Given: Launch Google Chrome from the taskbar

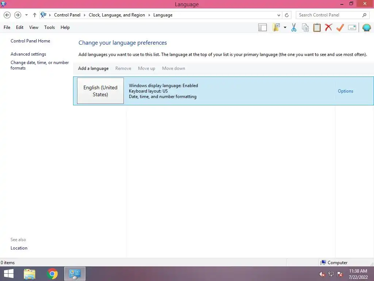Looking at the screenshot, I should click(52, 274).
